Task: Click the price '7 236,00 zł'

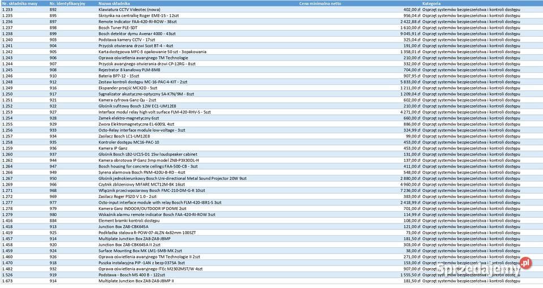Action: [x=411, y=191]
